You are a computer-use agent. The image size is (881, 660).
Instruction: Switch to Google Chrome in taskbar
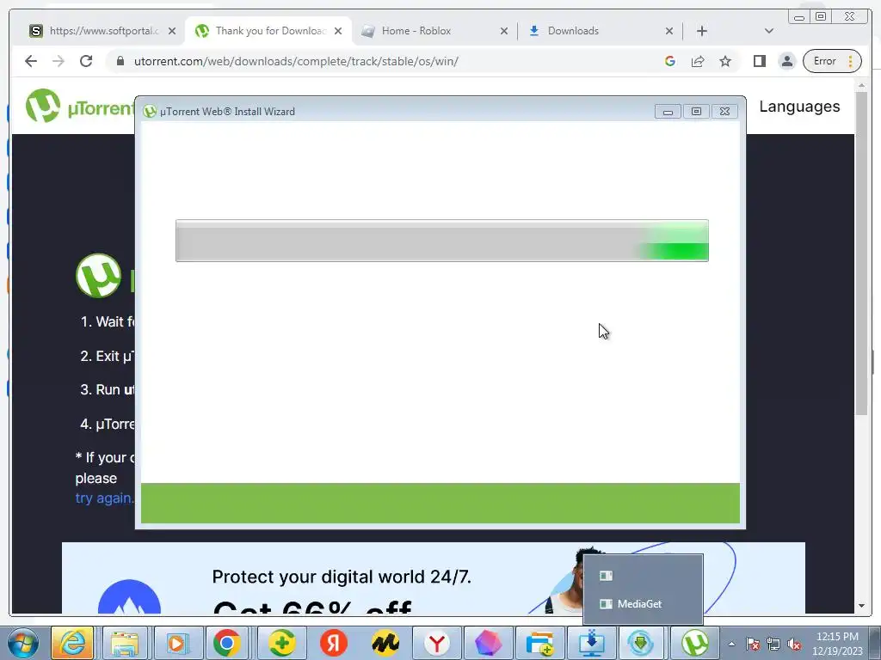pos(227,643)
